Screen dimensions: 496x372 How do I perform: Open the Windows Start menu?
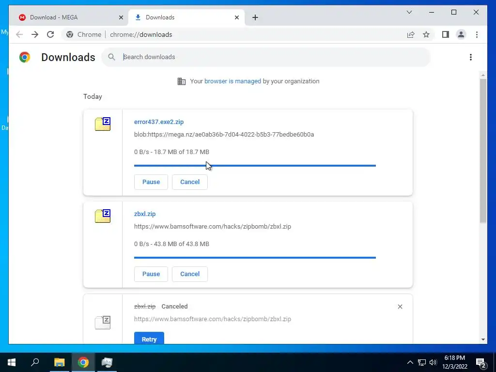coord(12,362)
